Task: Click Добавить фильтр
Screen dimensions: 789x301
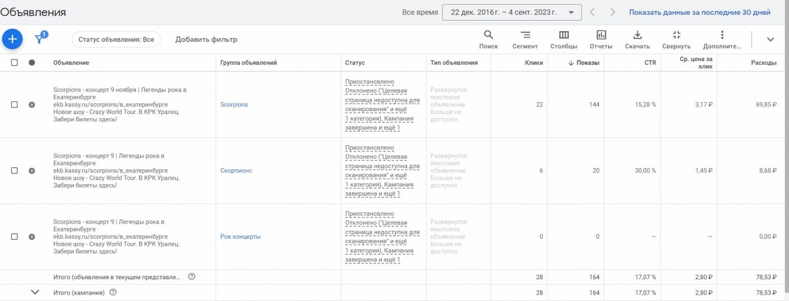Action: tap(206, 39)
